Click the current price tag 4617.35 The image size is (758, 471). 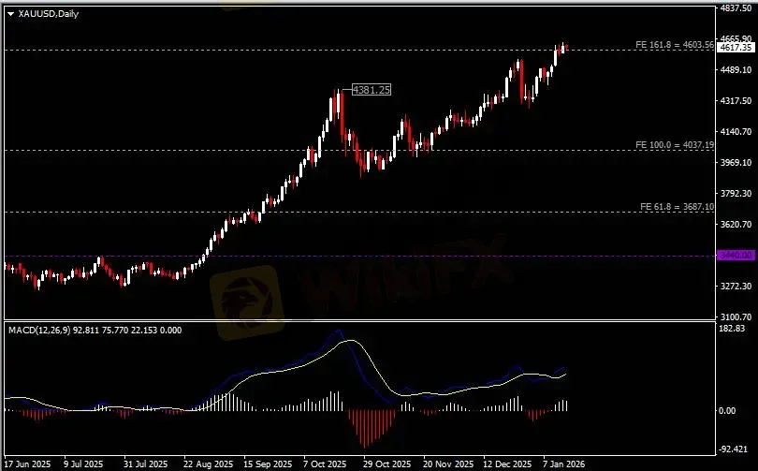pyautogui.click(x=734, y=47)
